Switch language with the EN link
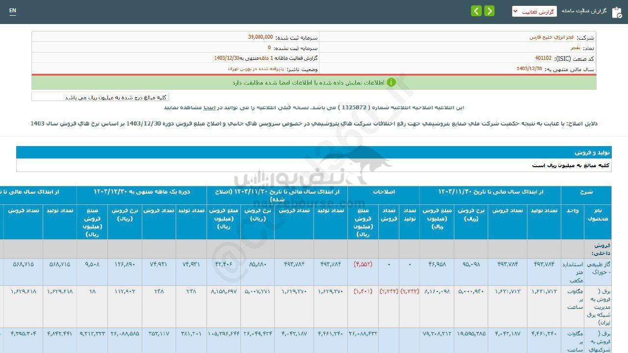This screenshot has width=628, height=353. pos(13,10)
